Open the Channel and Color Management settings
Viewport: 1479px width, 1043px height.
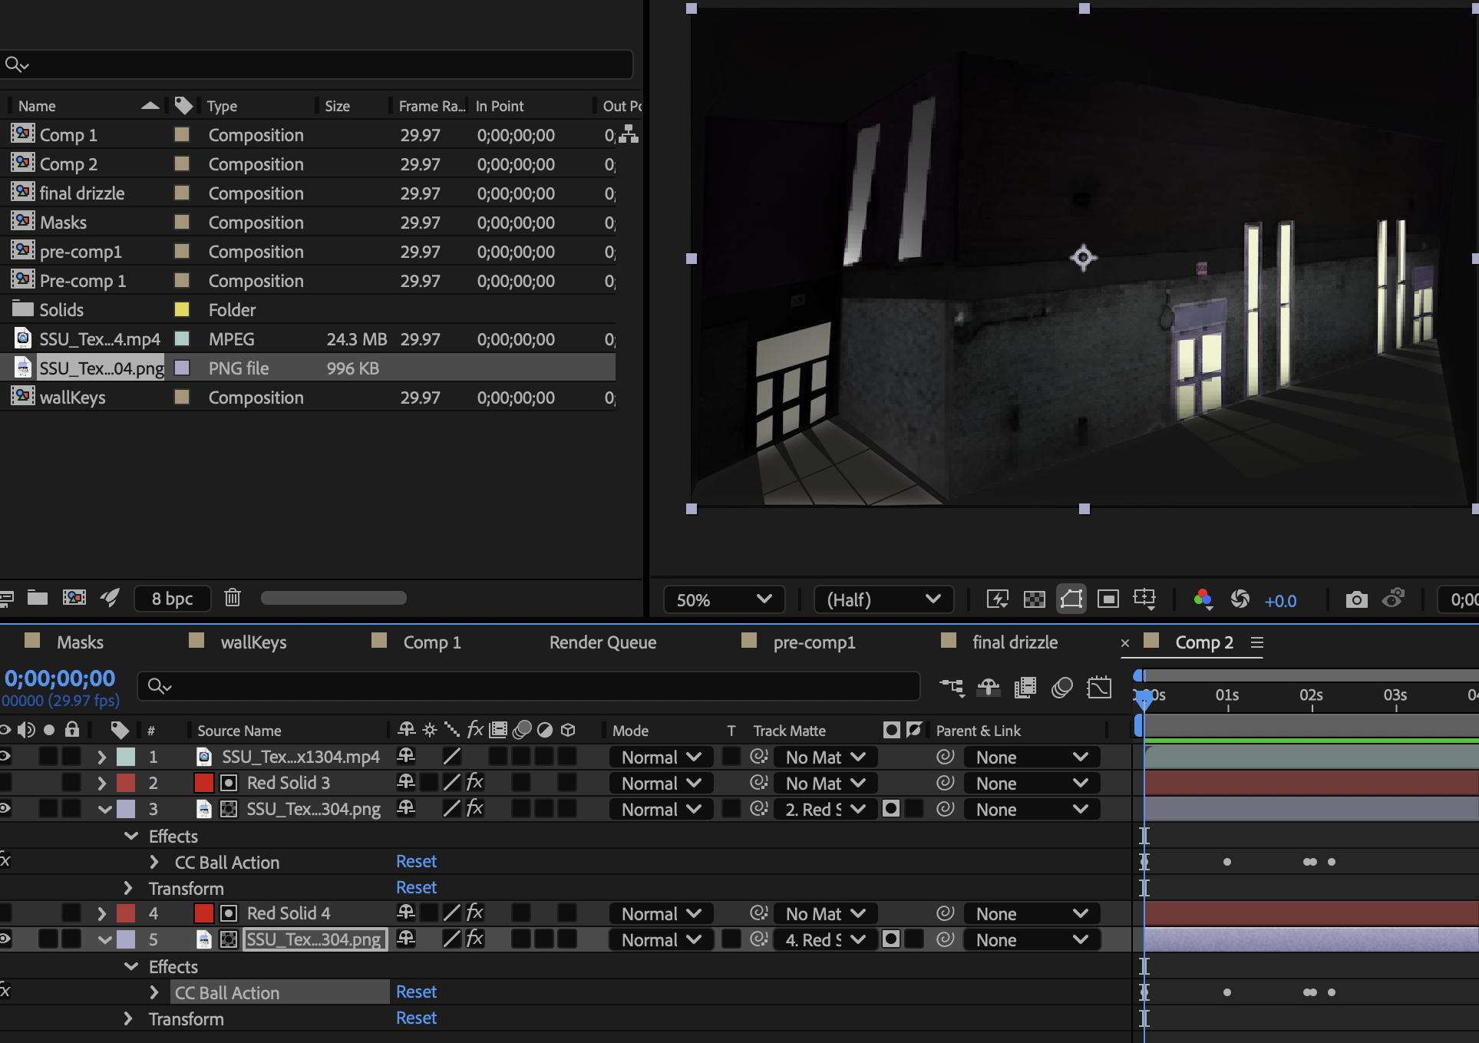tap(1203, 599)
